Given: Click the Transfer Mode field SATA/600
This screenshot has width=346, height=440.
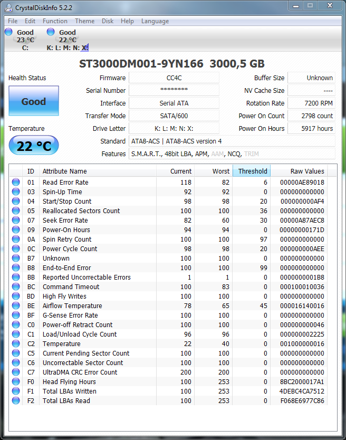Looking at the screenshot, I should [x=174, y=116].
